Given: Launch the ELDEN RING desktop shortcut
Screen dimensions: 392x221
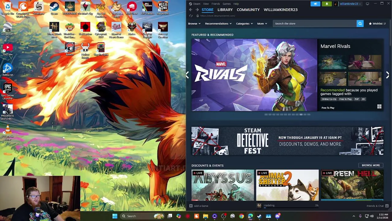Looking at the screenshot, I should tap(70, 8).
